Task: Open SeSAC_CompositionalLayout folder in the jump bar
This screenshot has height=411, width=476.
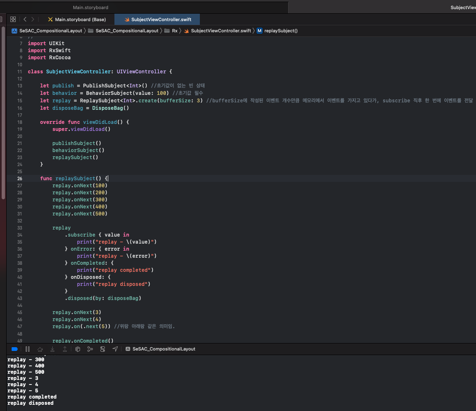Action: coord(124,31)
